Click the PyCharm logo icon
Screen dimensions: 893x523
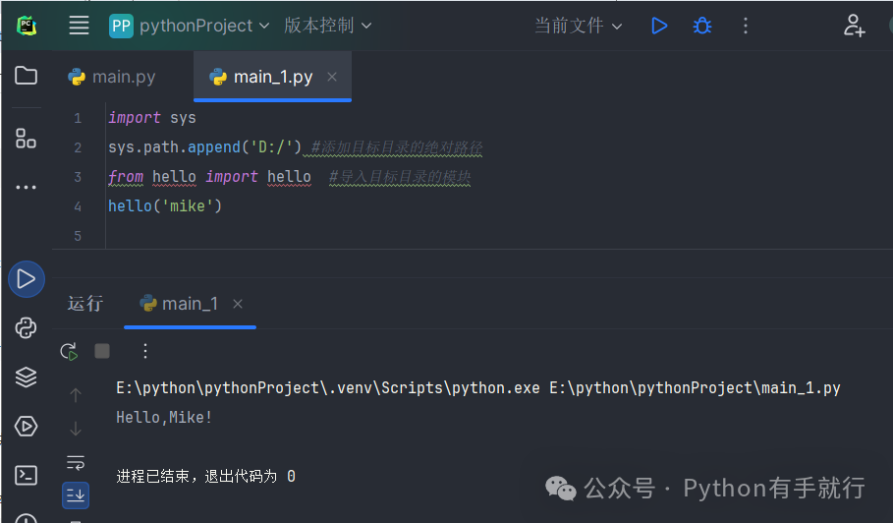point(27,26)
